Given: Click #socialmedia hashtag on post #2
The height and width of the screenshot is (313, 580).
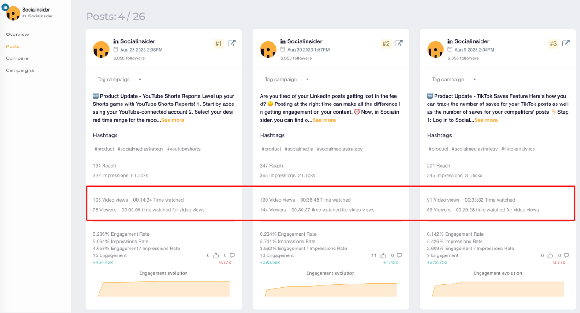Looking at the screenshot, I should tap(299, 149).
